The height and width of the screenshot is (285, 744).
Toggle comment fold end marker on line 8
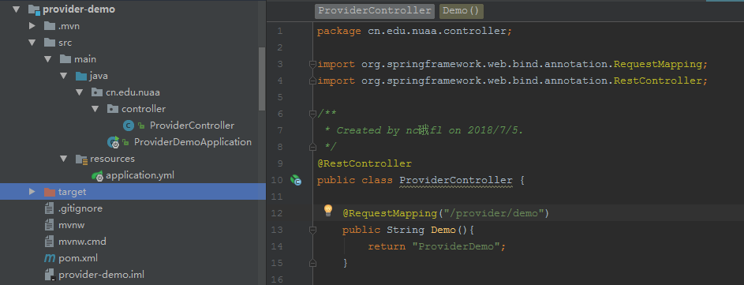pos(312,146)
